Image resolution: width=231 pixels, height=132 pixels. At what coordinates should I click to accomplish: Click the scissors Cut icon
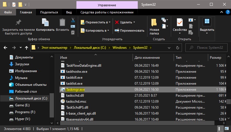point(73,20)
